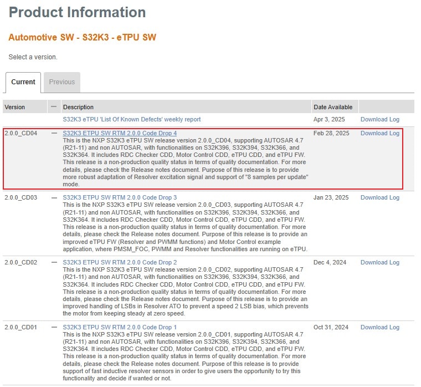Screen dimensions: 421x387
Task: Collapse all rows using header dash icon
Action: tap(54, 106)
